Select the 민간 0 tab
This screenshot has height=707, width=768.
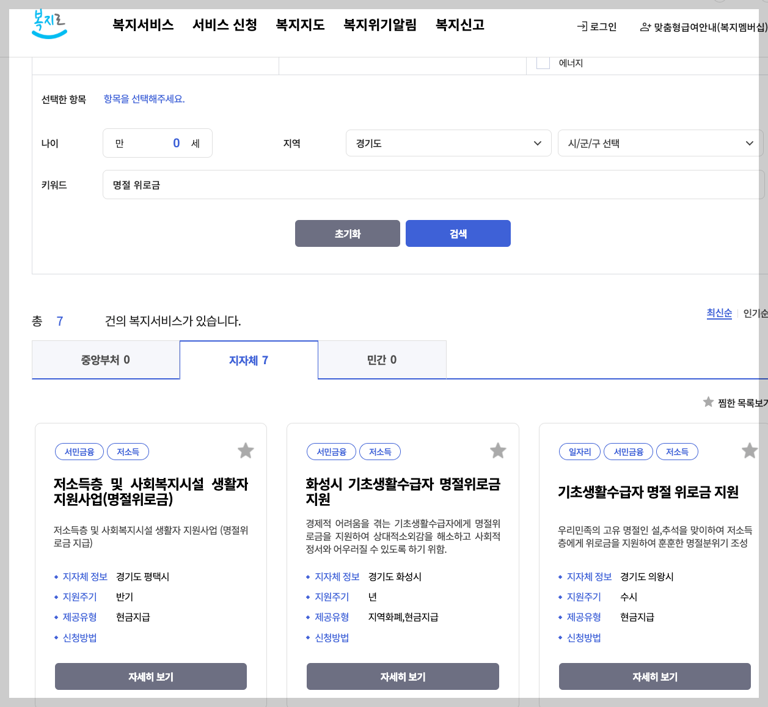382,359
